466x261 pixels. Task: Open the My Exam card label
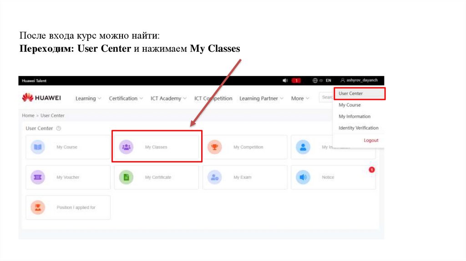coord(242,177)
